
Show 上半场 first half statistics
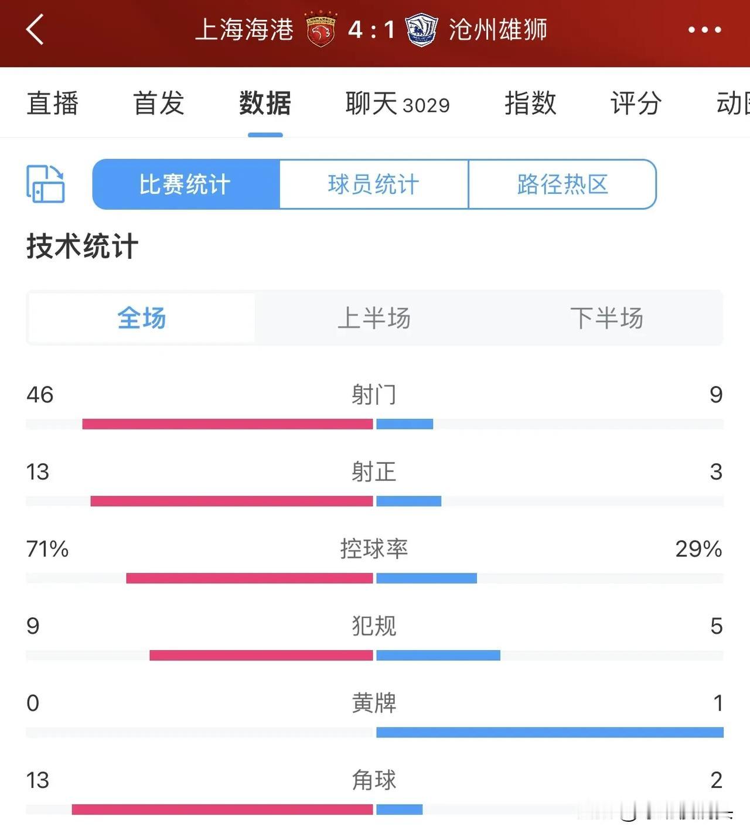point(374,318)
